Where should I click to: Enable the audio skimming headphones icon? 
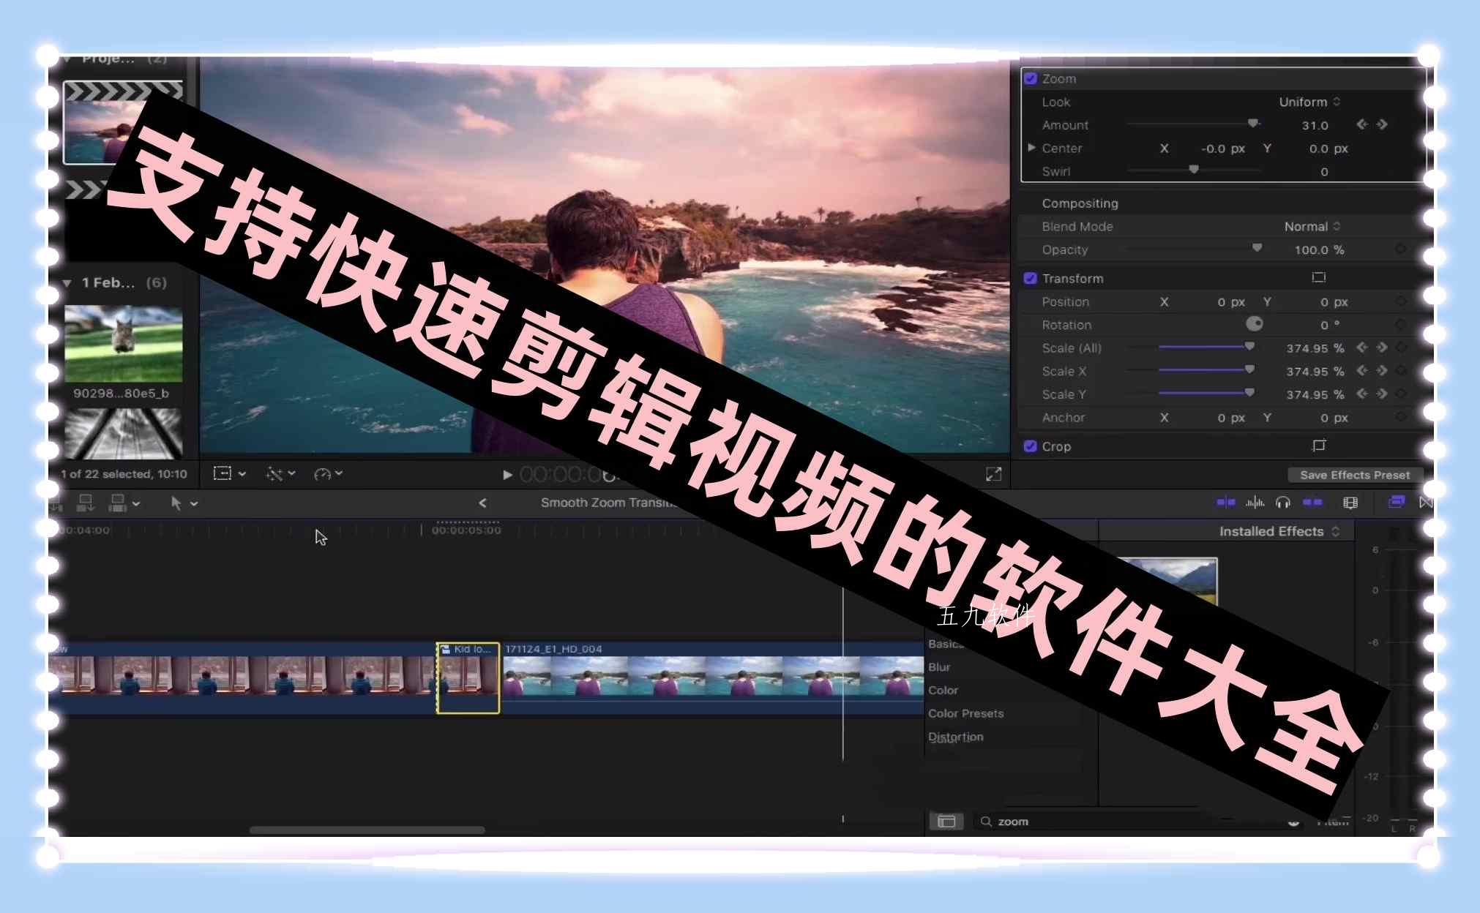click(1283, 503)
